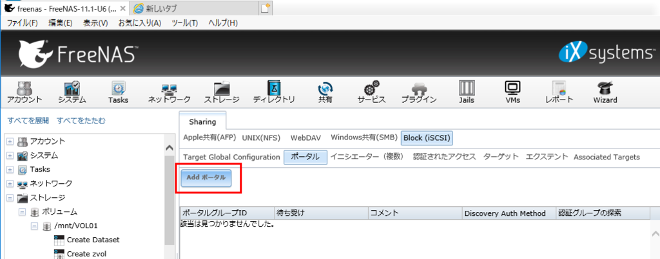Click the FreeNAS logo
Screen dimensions: 660x259
[x=78, y=54]
